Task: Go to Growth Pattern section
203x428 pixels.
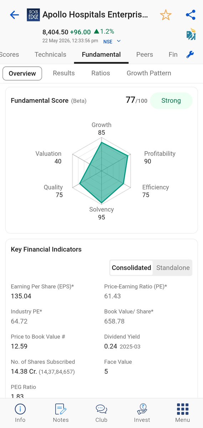Action: (149, 73)
